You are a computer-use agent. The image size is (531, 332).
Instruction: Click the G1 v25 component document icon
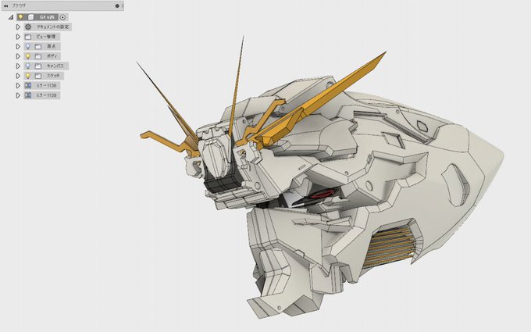[30, 17]
